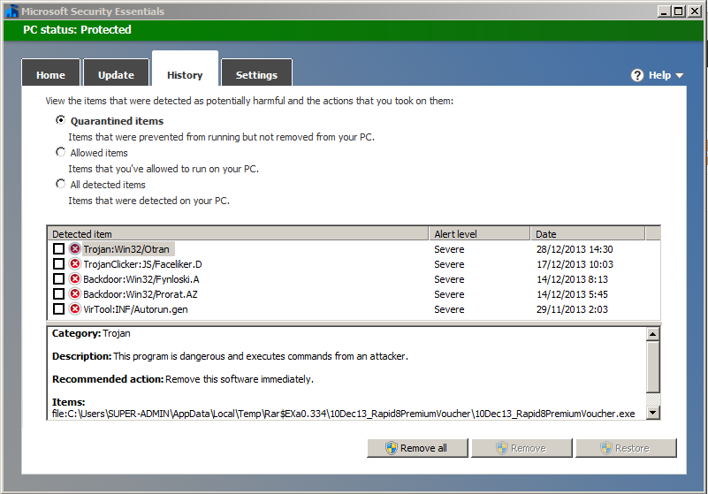
Task: Select the Allowed items radio button
Action: [60, 152]
